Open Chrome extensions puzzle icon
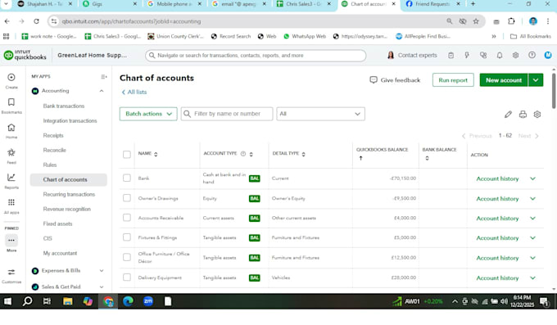Image resolution: width=557 pixels, height=325 pixels. pos(511,21)
